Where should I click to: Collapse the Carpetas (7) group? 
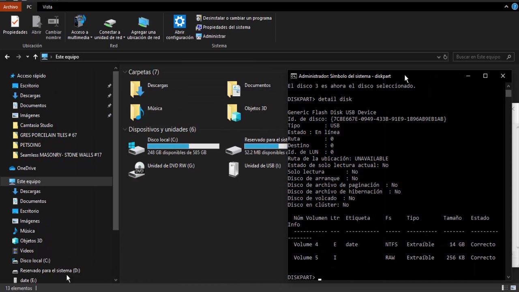(x=125, y=72)
